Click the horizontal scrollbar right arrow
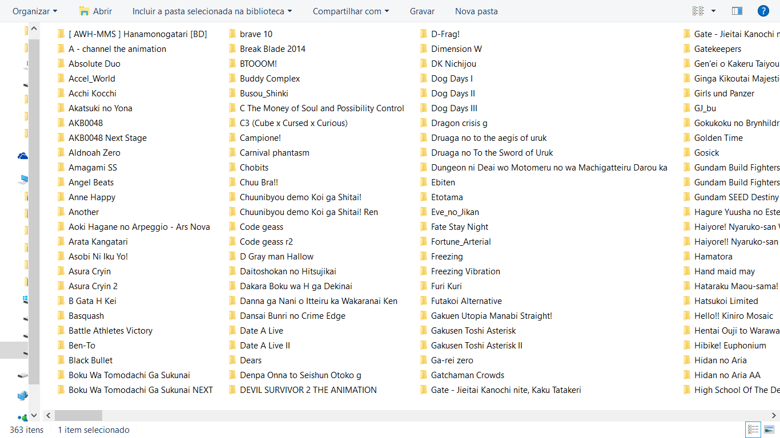 tap(774, 415)
